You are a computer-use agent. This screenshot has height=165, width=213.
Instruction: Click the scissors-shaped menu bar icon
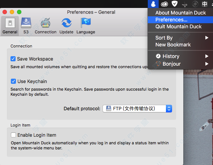point(184,4)
